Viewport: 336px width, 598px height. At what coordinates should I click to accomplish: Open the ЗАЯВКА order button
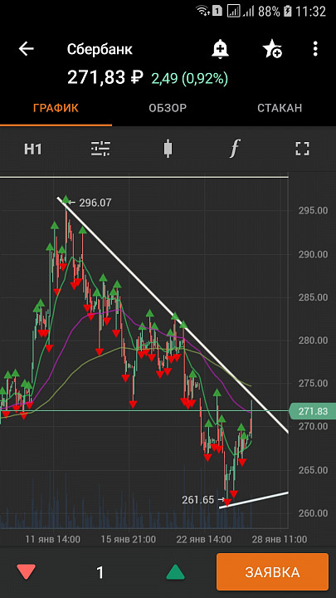272,571
